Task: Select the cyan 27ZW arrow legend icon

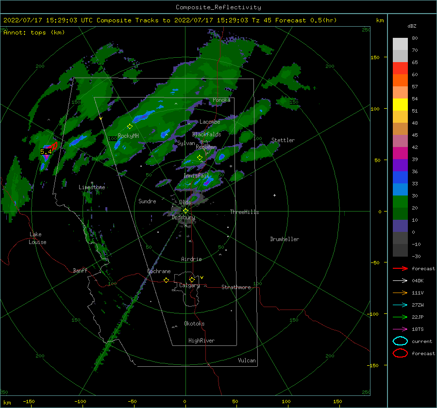Action: click(400, 305)
